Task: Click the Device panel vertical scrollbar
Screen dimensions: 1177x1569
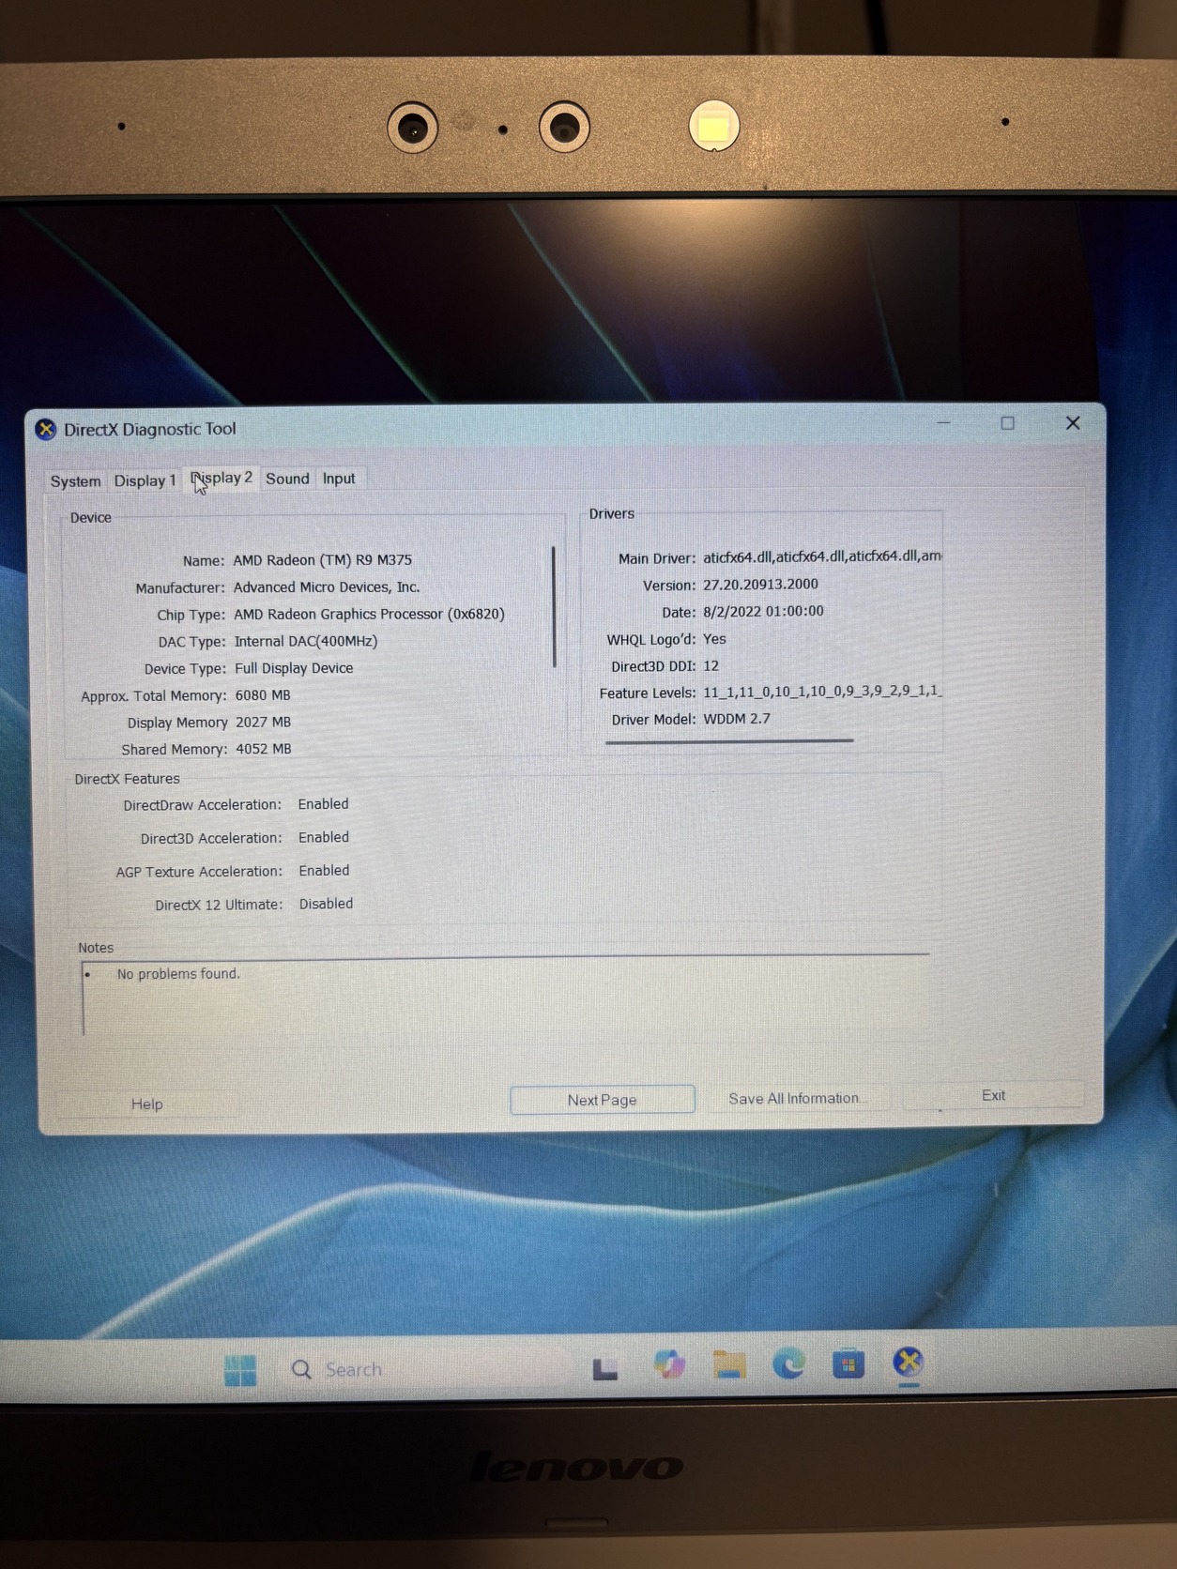Action: (554, 606)
